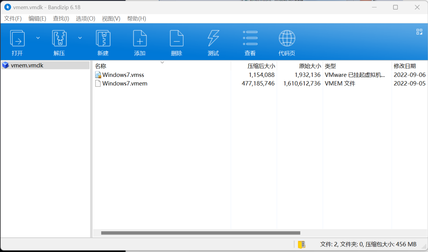Click the Bandizip app icon in title bar
Viewport: 428px width, 252px height.
click(x=8, y=7)
